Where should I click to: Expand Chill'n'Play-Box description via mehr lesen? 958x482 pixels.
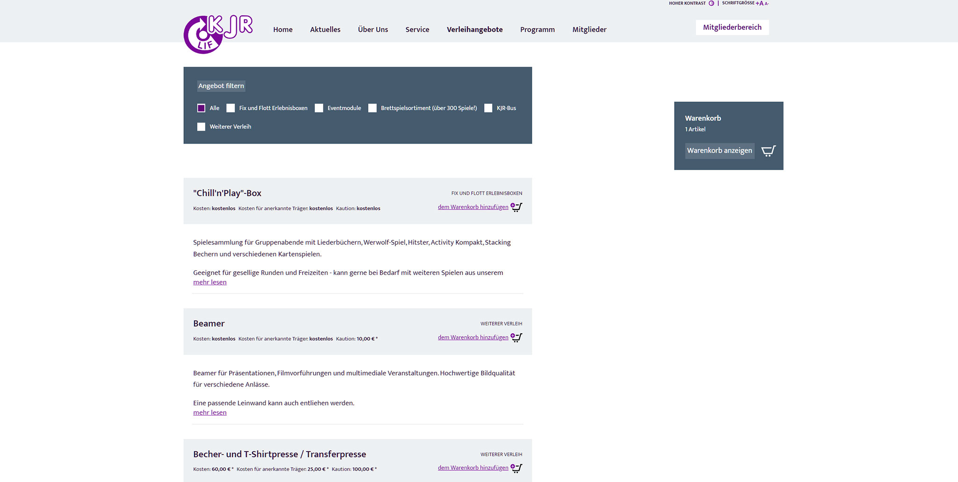click(x=210, y=282)
